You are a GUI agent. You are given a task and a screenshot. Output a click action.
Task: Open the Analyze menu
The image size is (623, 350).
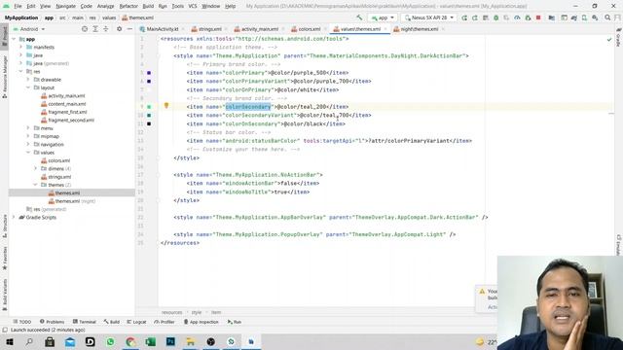click(x=105, y=7)
